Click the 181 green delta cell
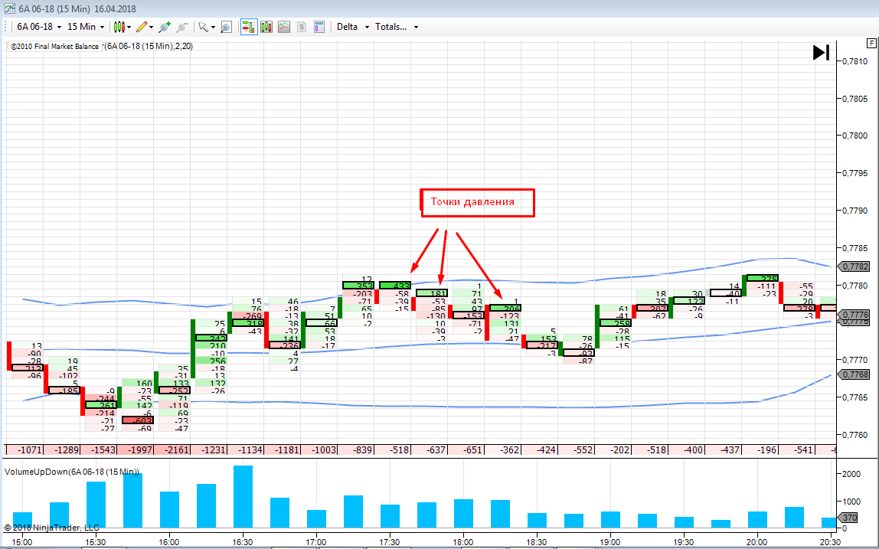This screenshot has width=879, height=549. click(432, 292)
